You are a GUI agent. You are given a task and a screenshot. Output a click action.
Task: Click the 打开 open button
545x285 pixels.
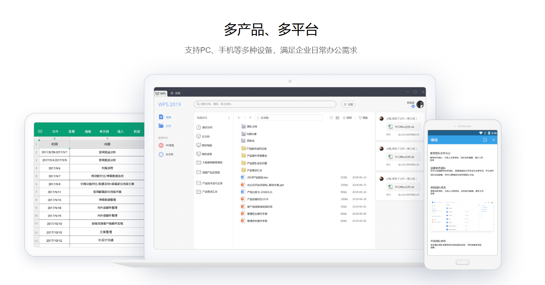coord(166,126)
